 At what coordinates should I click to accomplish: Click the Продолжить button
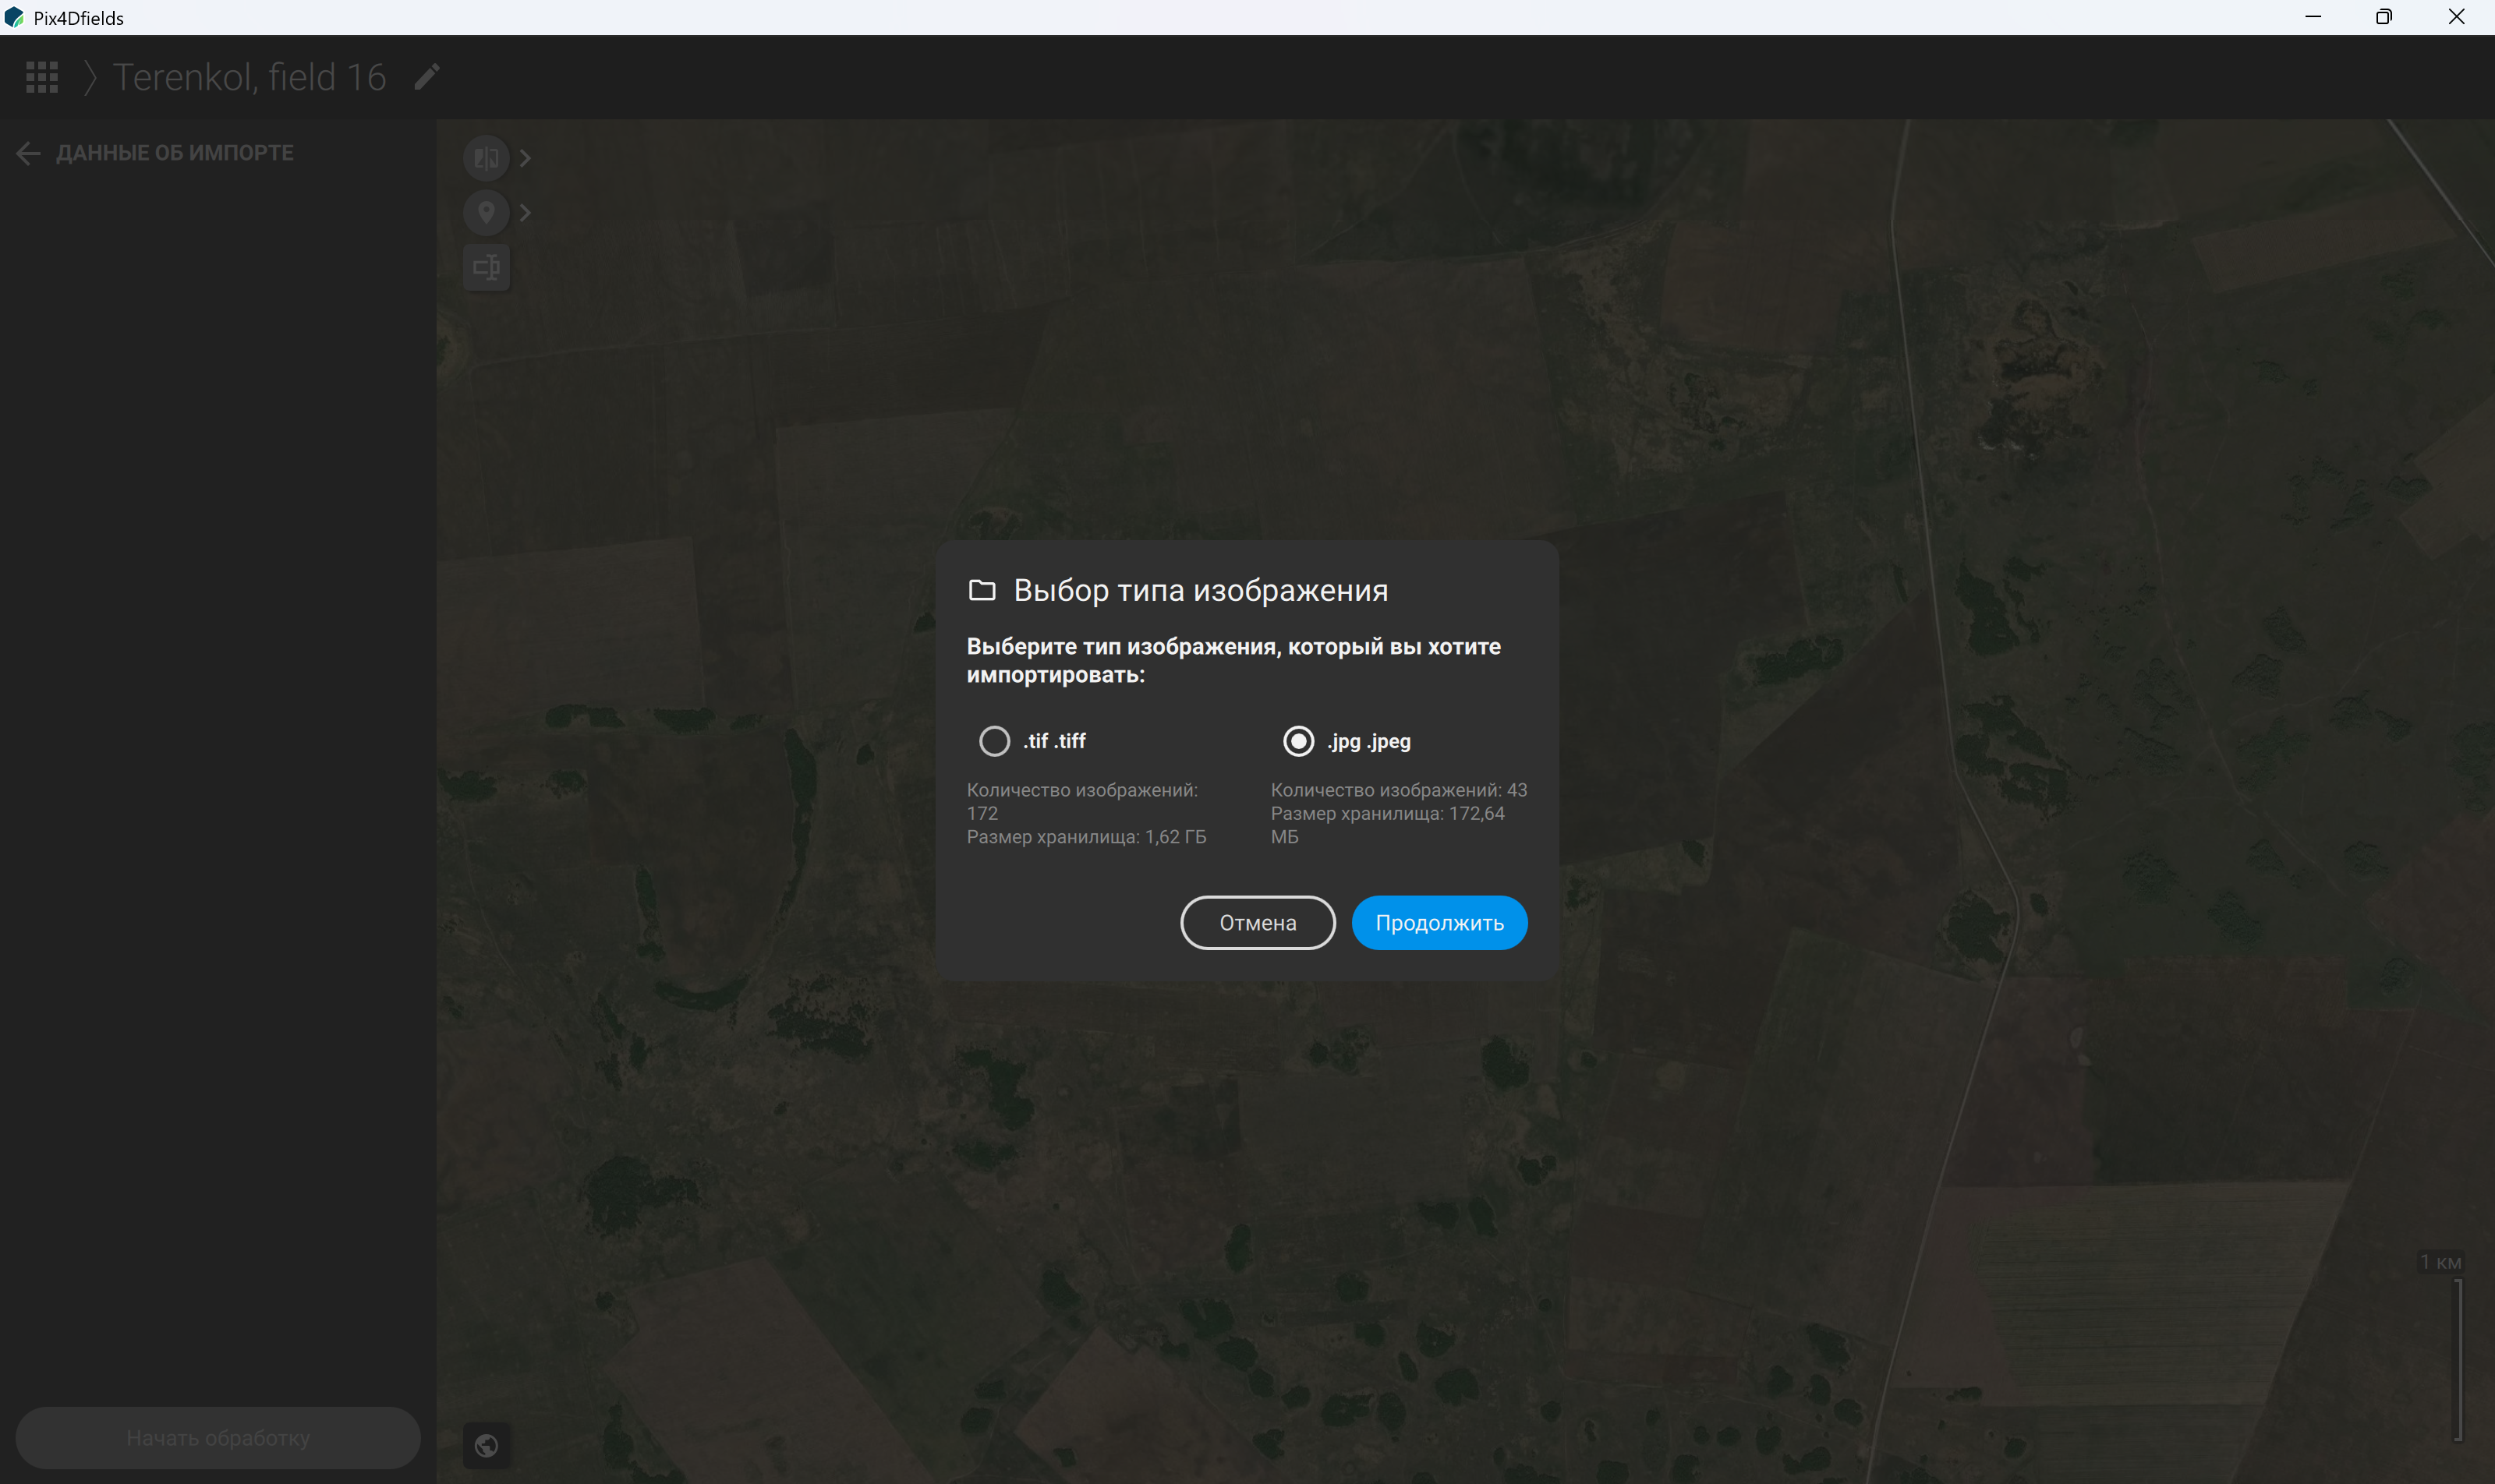(x=1439, y=922)
